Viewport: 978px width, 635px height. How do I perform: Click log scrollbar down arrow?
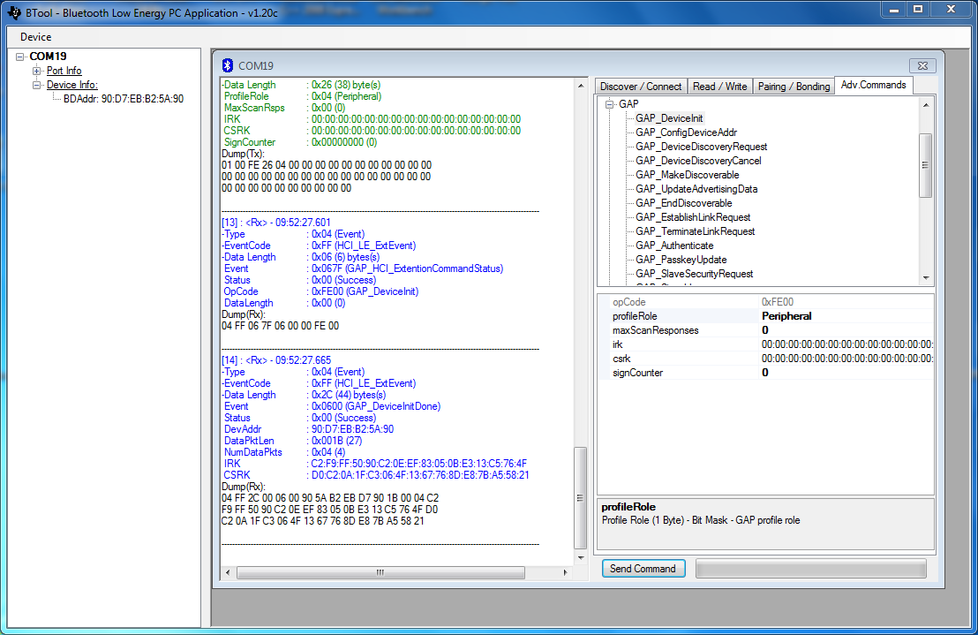point(581,557)
